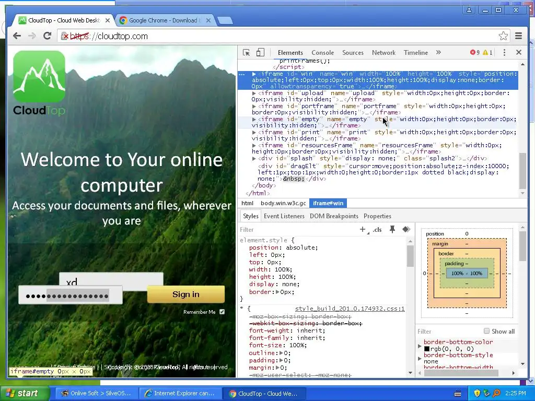Open the Chrome hamburger menu
The width and height of the screenshot is (535, 401).
point(519,36)
